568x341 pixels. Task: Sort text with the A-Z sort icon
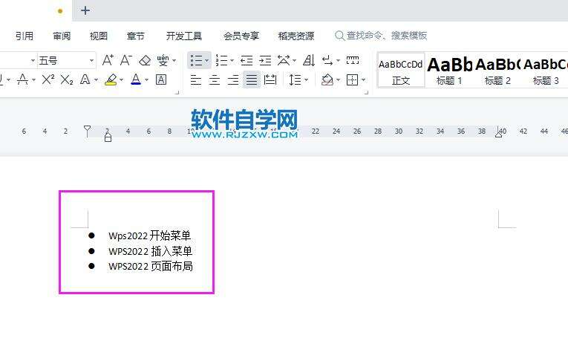point(309,60)
